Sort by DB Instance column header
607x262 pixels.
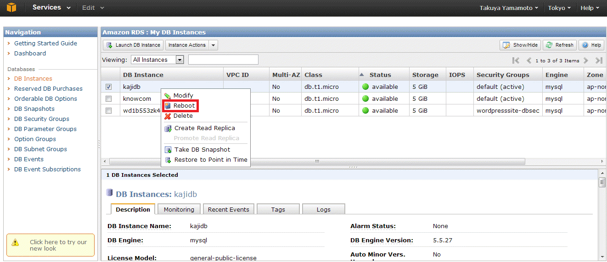[x=171, y=75]
